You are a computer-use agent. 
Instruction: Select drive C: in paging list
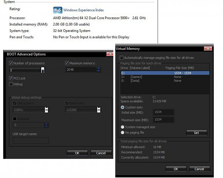(x=165, y=73)
